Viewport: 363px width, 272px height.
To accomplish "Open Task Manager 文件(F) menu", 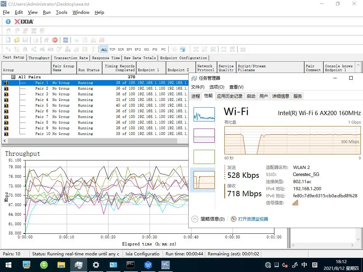I will tap(198, 87).
